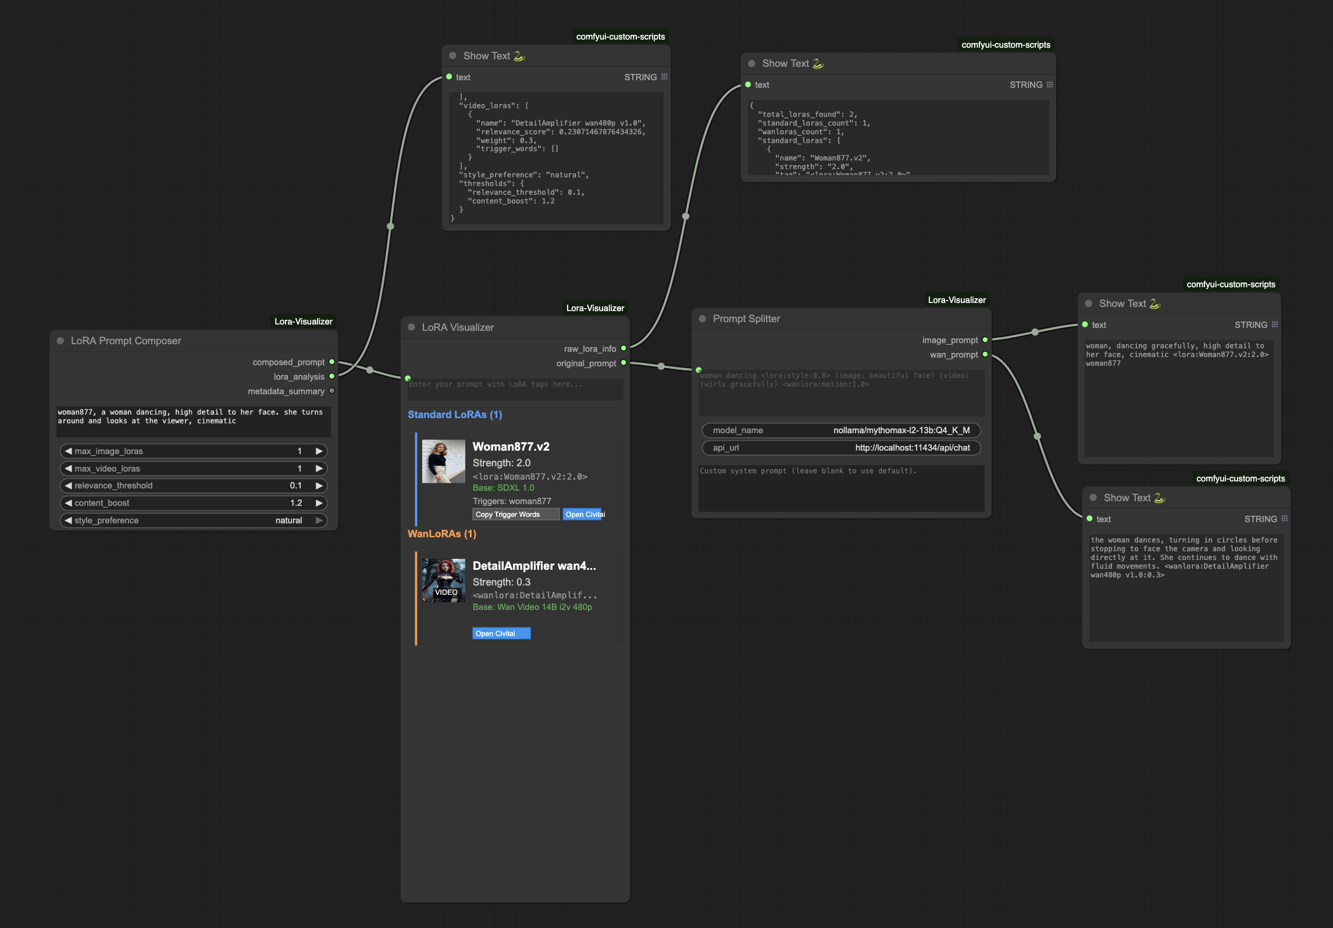The height and width of the screenshot is (928, 1333).
Task: Click the '<lora:Woman877.v2:2.0>' tag text
Action: [x=530, y=477]
